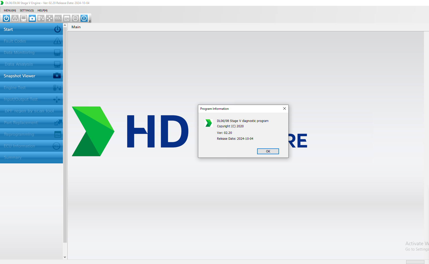
Task: Click the EOL toolbar icon
Action: [58, 18]
